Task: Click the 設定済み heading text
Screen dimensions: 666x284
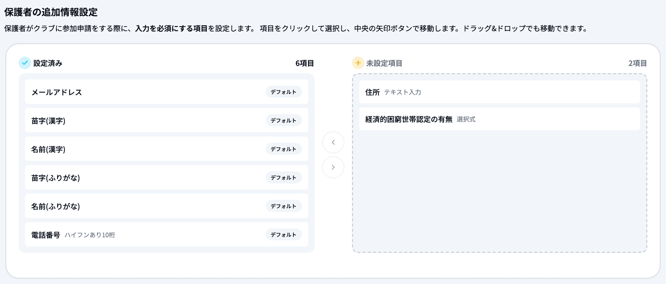Action: 48,63
